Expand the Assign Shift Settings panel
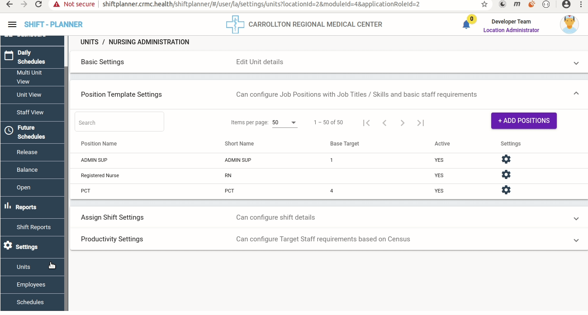 (576, 218)
